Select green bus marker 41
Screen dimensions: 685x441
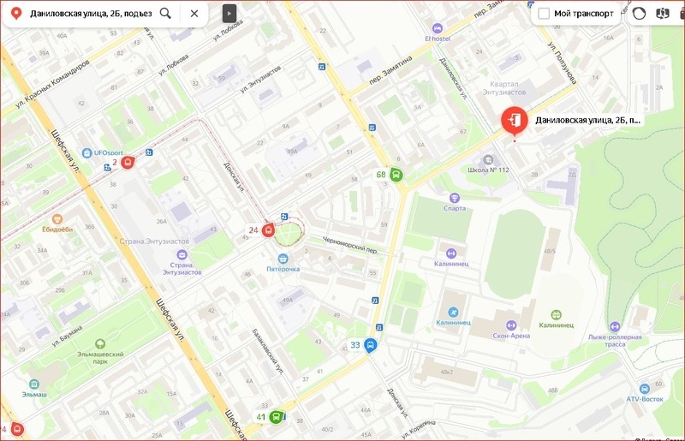[277, 417]
